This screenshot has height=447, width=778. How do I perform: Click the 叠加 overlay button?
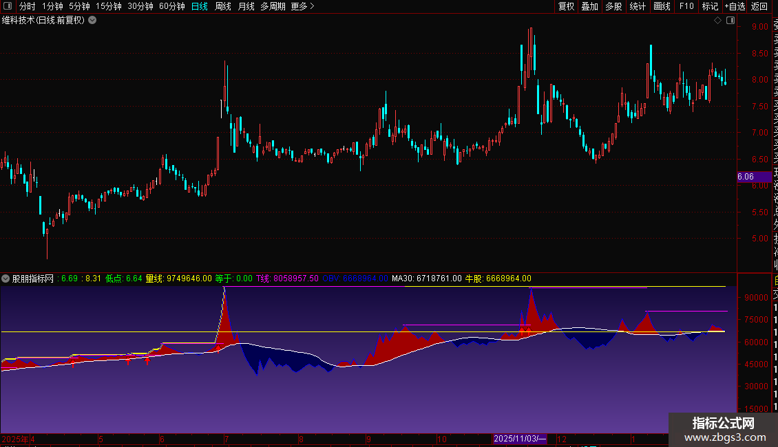590,6
